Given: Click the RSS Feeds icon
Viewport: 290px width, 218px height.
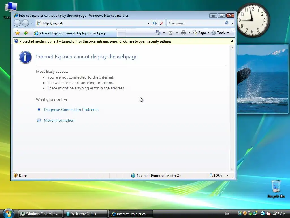Looking at the screenshot, I should [x=170, y=33].
